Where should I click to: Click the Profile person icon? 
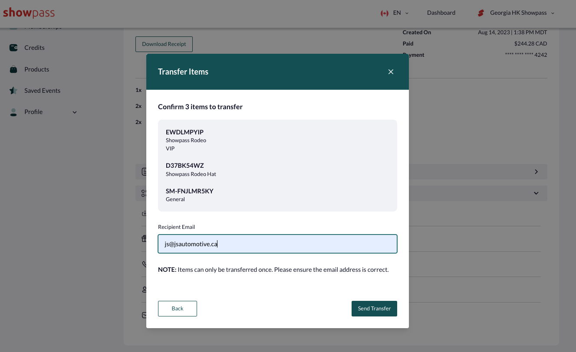pyautogui.click(x=13, y=112)
